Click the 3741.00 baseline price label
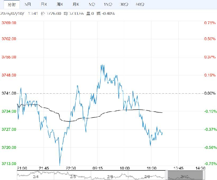The width and height of the screenshot is (217, 180). click(9, 93)
